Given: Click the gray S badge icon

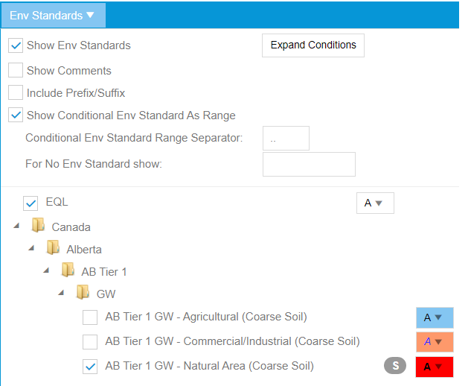Looking at the screenshot, I should tap(395, 366).
